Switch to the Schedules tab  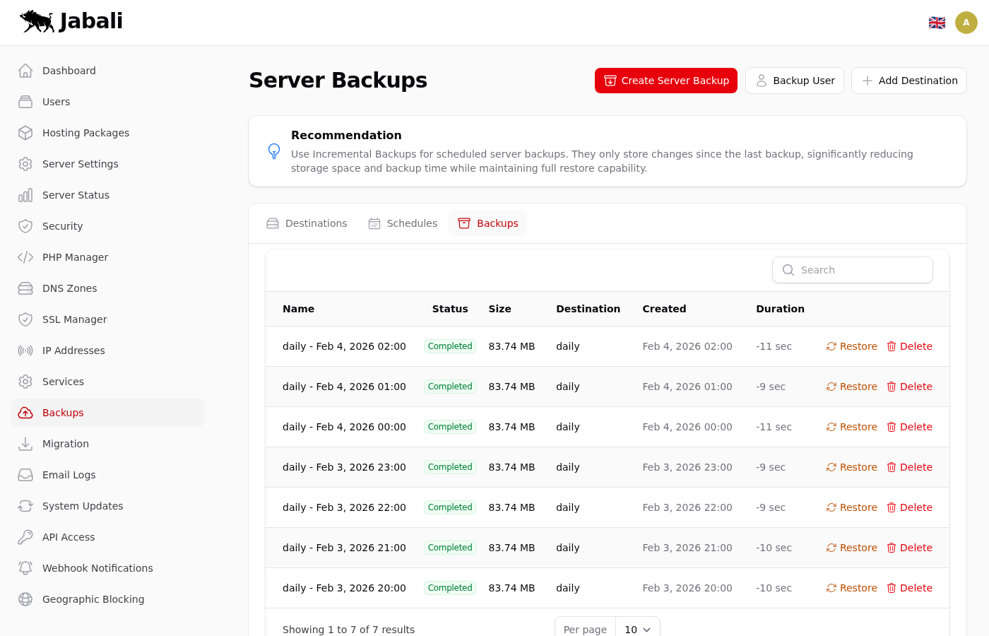click(x=403, y=223)
